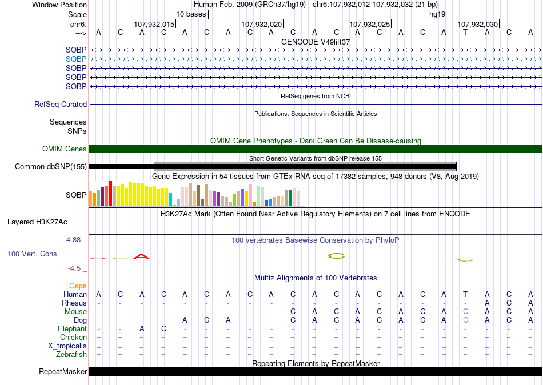Viewport: 543px width, 385px height.
Task: Click the dark green OMIM Genes bar
Action: point(316,149)
